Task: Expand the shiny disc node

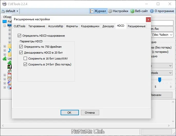Action: point(5,83)
